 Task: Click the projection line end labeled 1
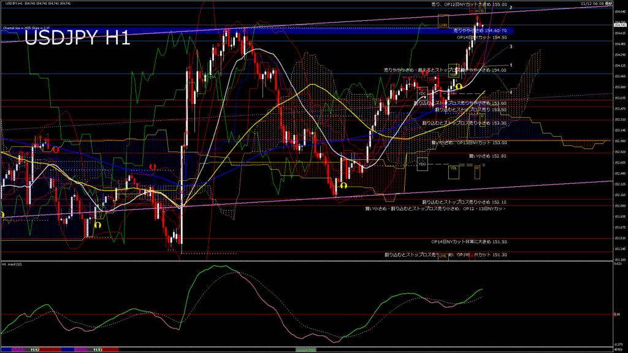pos(511,65)
